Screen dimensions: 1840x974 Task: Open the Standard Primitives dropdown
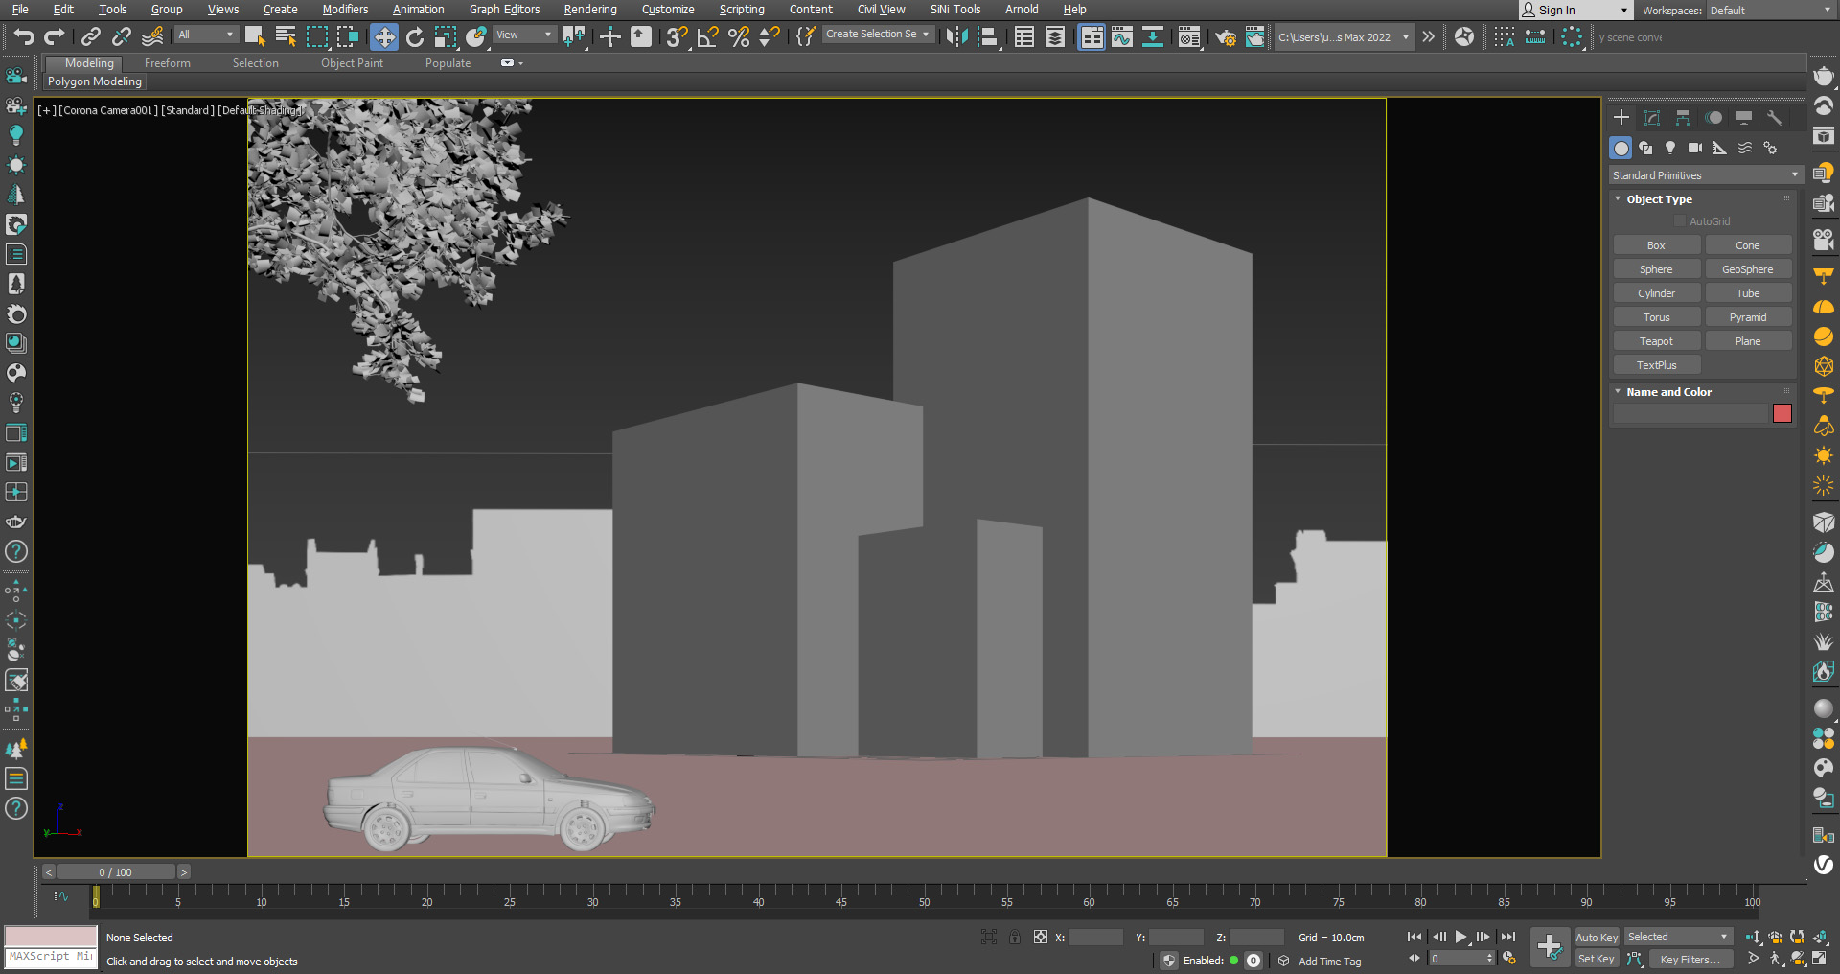pyautogui.click(x=1705, y=175)
